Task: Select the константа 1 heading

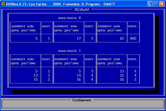Action: pos(69,51)
